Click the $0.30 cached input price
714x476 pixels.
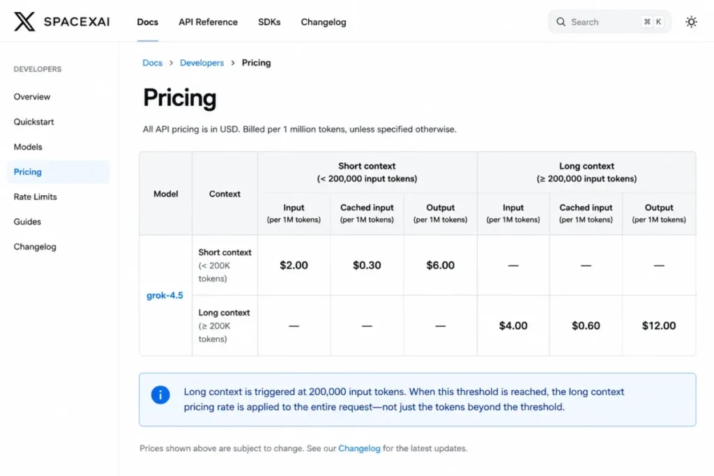tap(367, 265)
